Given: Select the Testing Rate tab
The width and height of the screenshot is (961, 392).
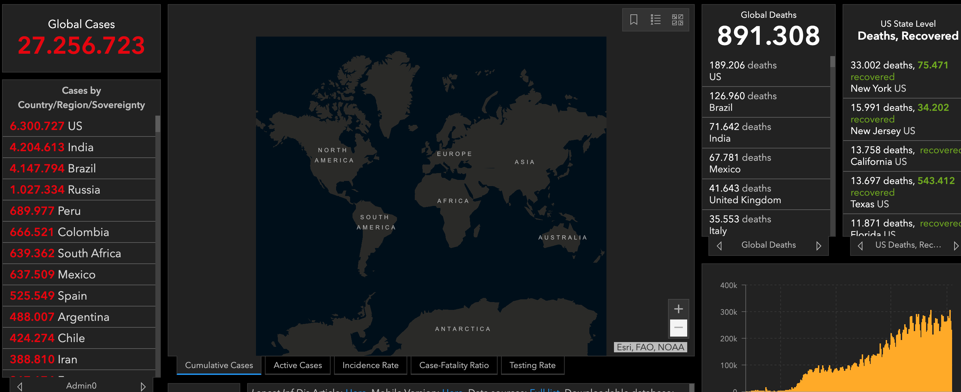Looking at the screenshot, I should coord(532,365).
